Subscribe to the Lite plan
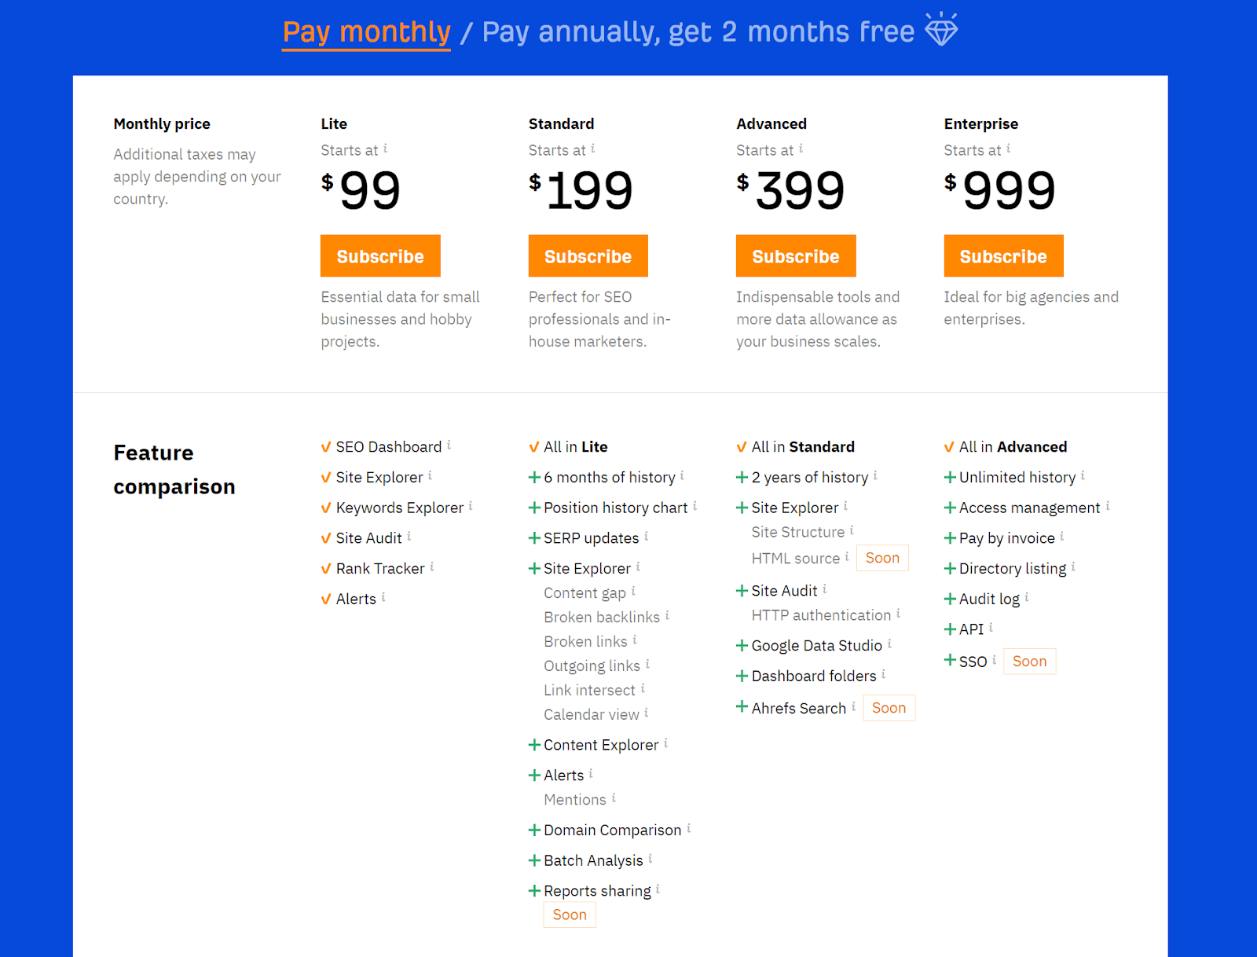 click(x=380, y=256)
